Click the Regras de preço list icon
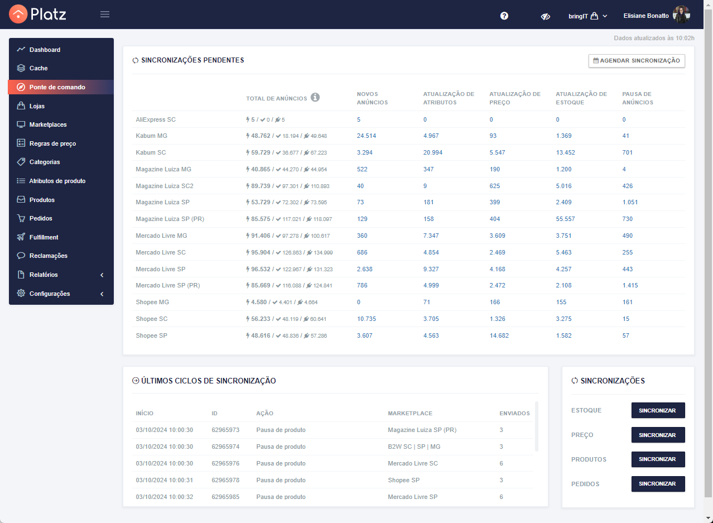The width and height of the screenshot is (713, 523). click(x=21, y=143)
